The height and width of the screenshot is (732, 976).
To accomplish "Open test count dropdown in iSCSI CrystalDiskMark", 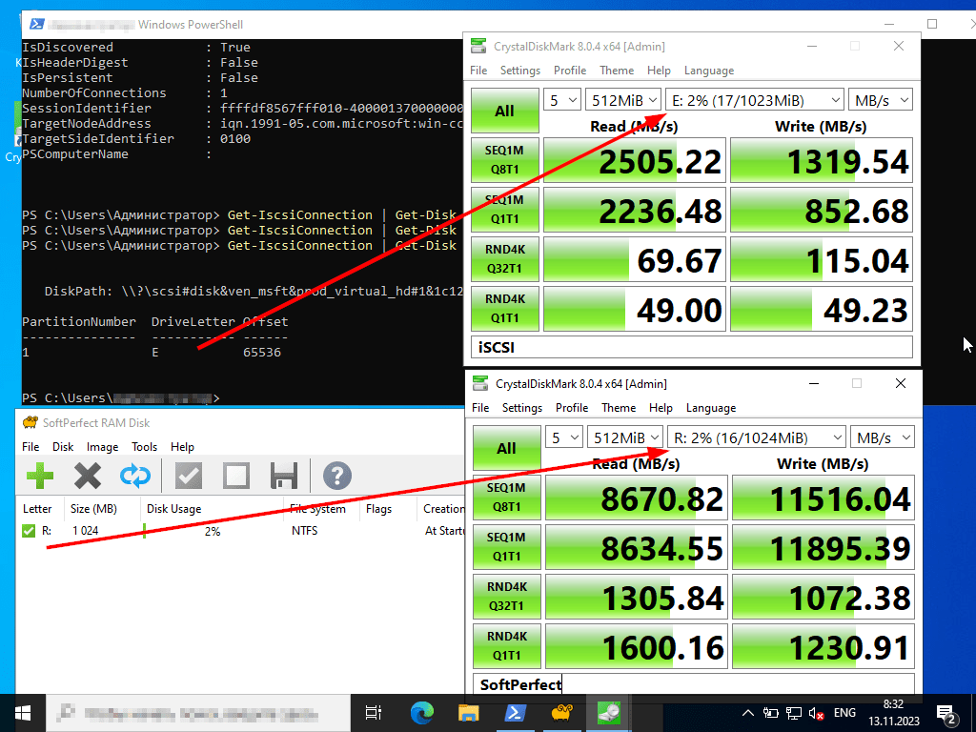I will click(x=562, y=100).
